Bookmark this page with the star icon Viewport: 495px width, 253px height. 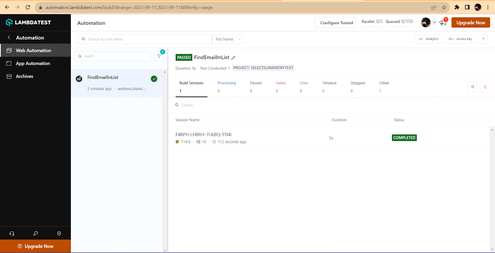(x=444, y=7)
